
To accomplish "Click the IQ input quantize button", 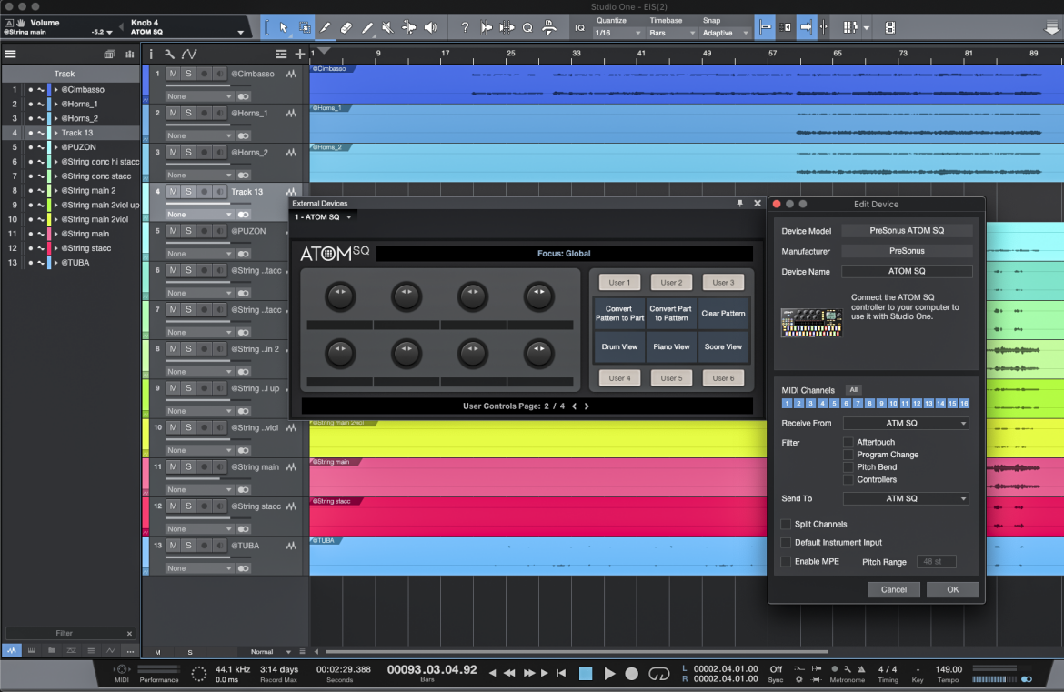I will point(579,28).
